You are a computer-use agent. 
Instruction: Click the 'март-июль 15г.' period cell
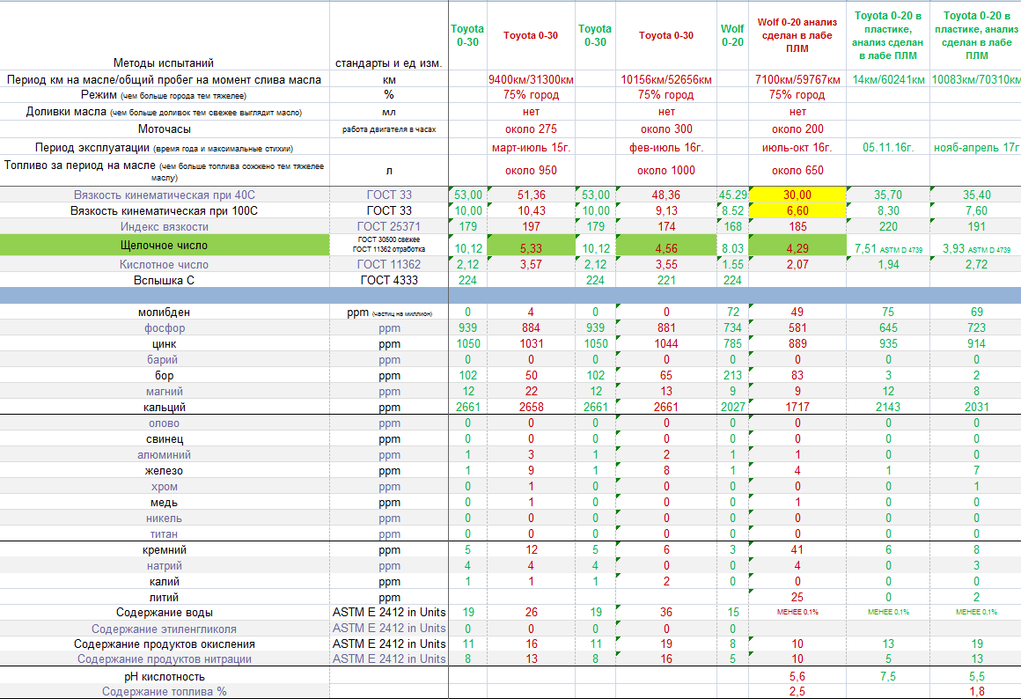coord(532,148)
